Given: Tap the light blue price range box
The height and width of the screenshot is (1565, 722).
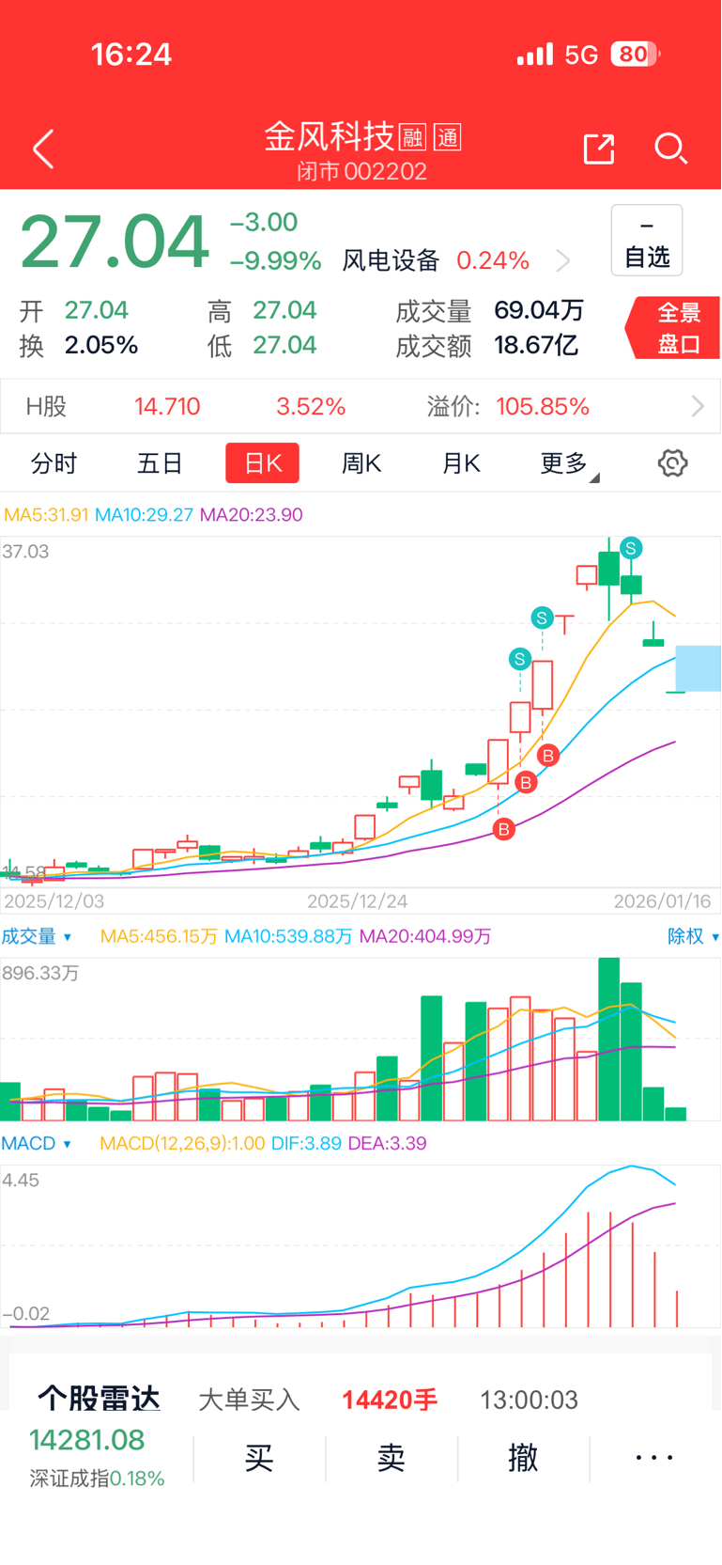Looking at the screenshot, I should pos(698,668).
